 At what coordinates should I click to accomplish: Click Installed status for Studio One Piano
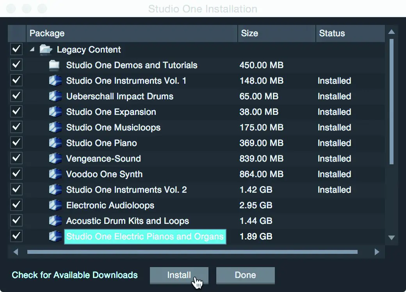334,143
